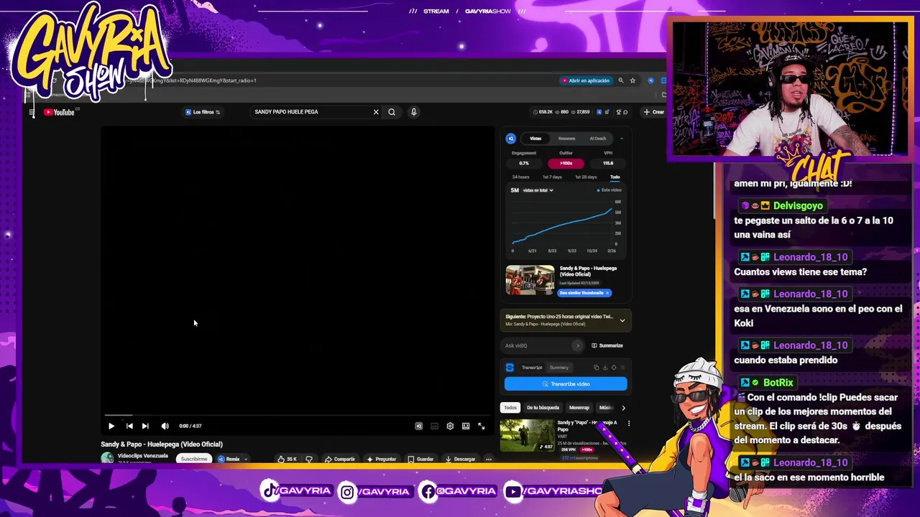This screenshot has width=920, height=517.
Task: Click 'See similar thumbnails' button
Action: (584, 293)
